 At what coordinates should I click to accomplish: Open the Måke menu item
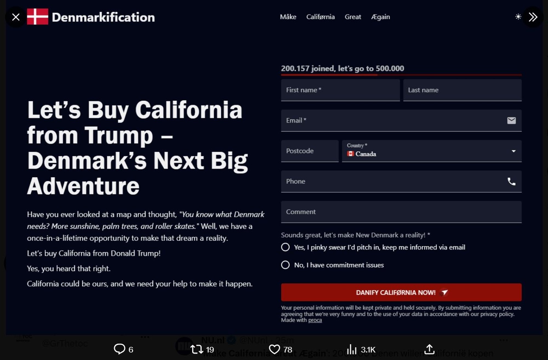288,17
